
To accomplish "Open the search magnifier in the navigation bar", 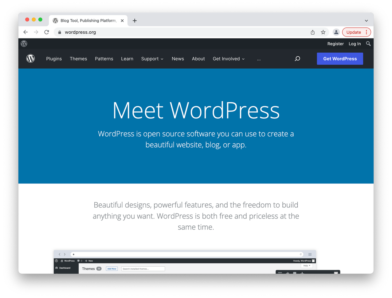I will pyautogui.click(x=297, y=59).
